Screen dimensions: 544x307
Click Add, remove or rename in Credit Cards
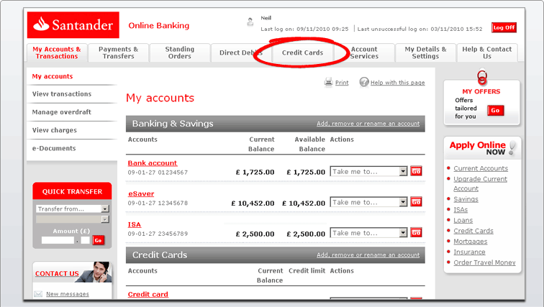(x=368, y=255)
